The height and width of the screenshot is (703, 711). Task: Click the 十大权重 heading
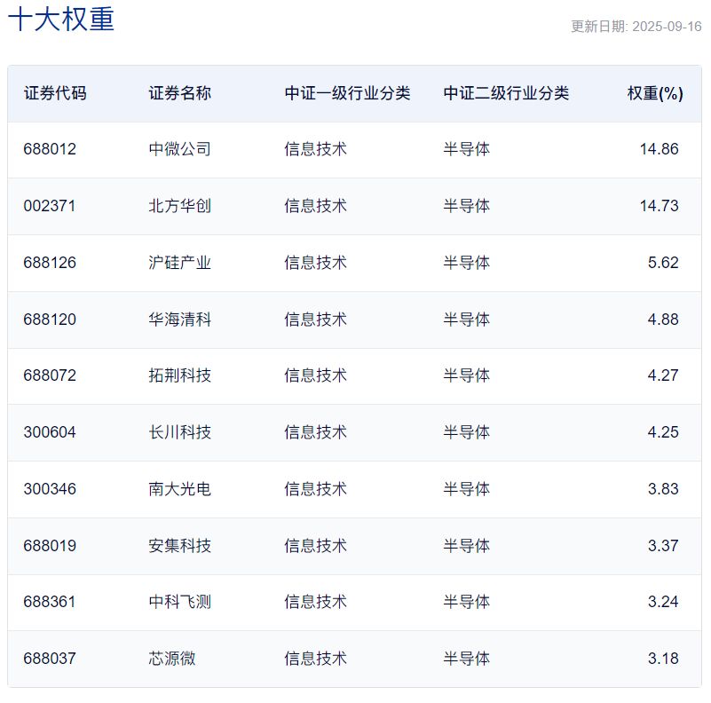click(61, 20)
